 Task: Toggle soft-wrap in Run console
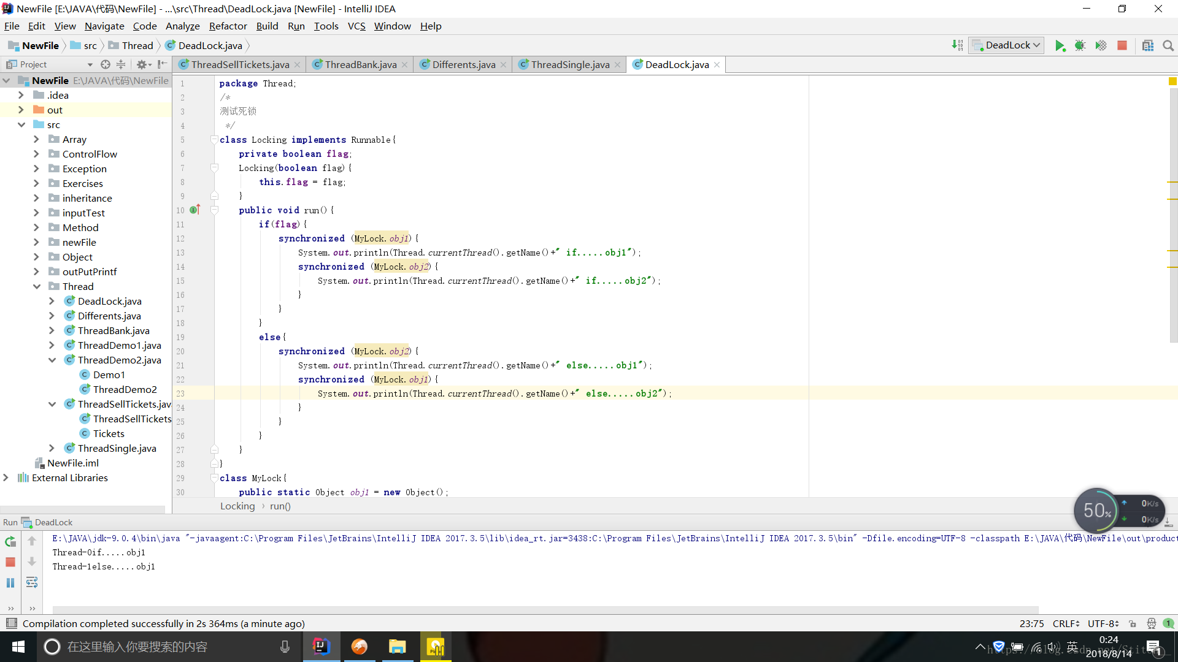tap(32, 583)
